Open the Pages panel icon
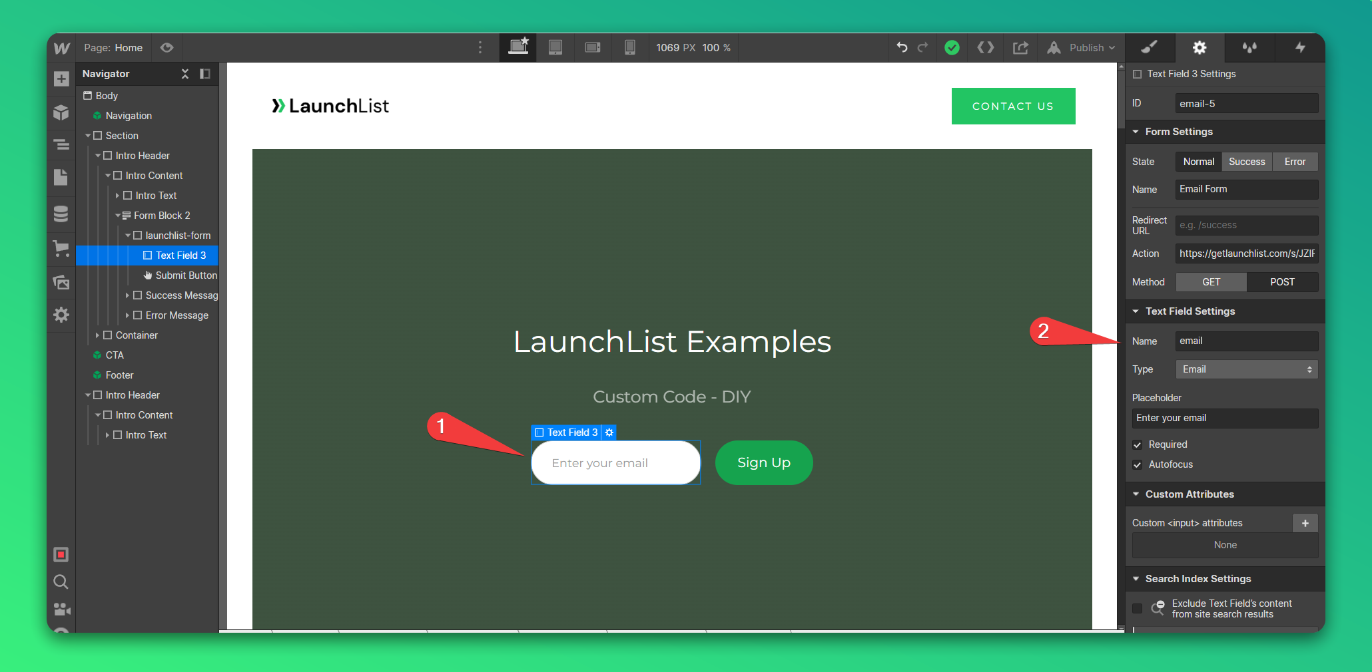This screenshot has height=672, width=1372. click(x=61, y=177)
